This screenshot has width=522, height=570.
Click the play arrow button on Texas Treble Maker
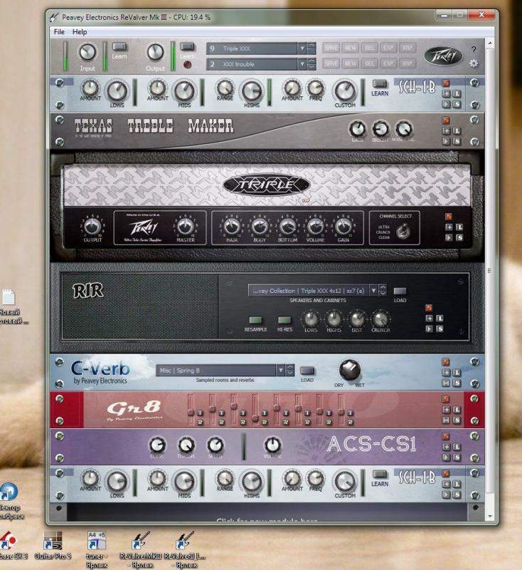(447, 141)
